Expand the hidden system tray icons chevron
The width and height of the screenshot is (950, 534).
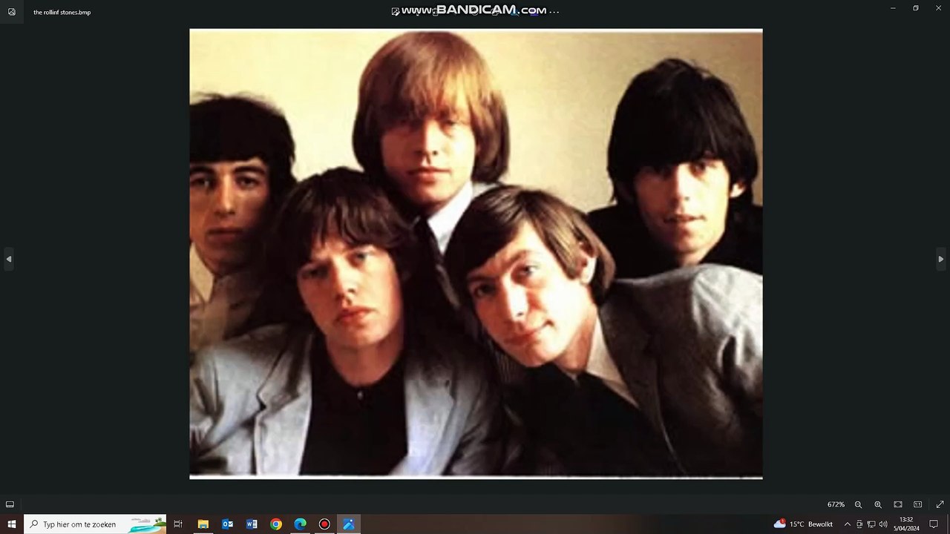(x=848, y=524)
